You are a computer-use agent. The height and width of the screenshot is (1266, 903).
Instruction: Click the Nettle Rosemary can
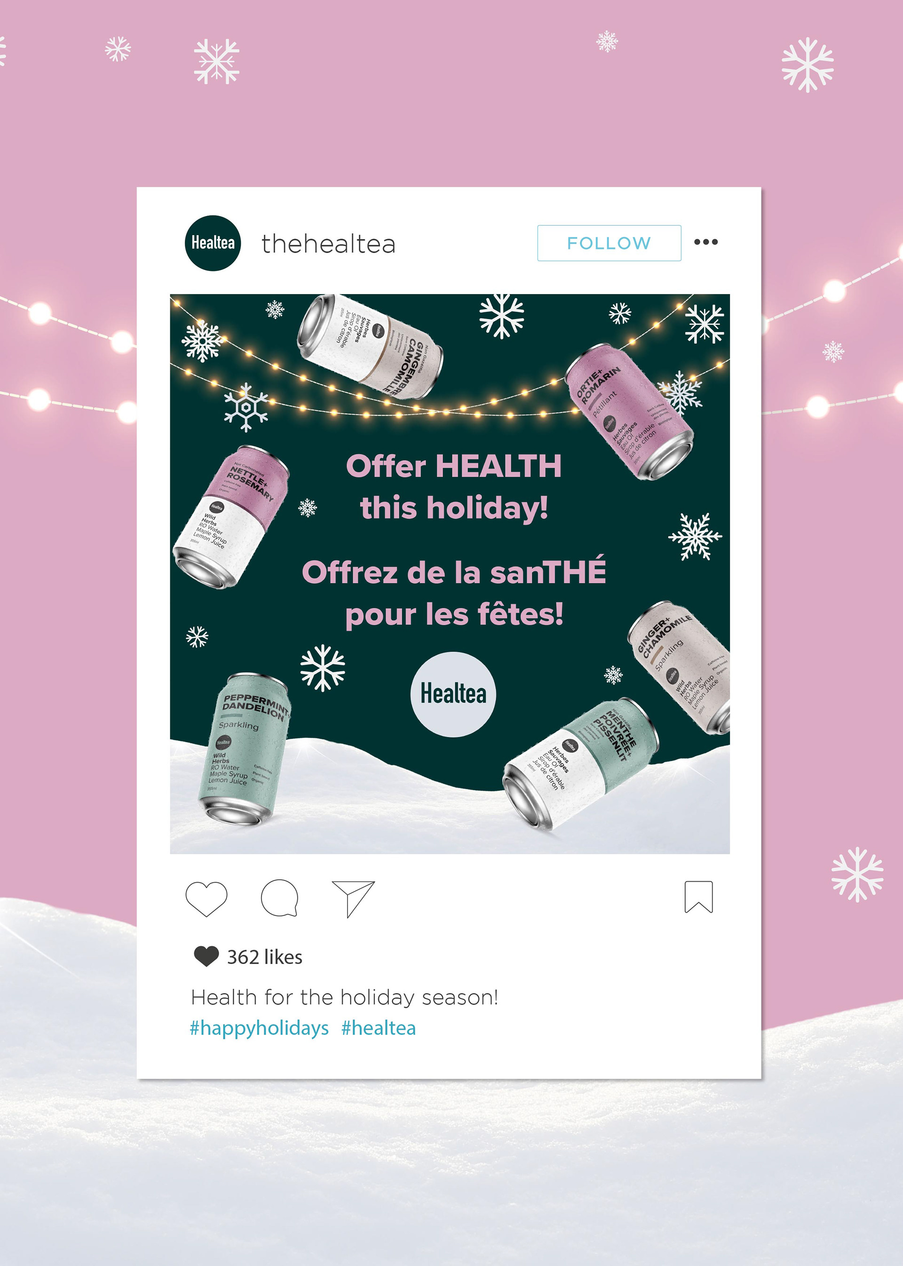[x=231, y=518]
